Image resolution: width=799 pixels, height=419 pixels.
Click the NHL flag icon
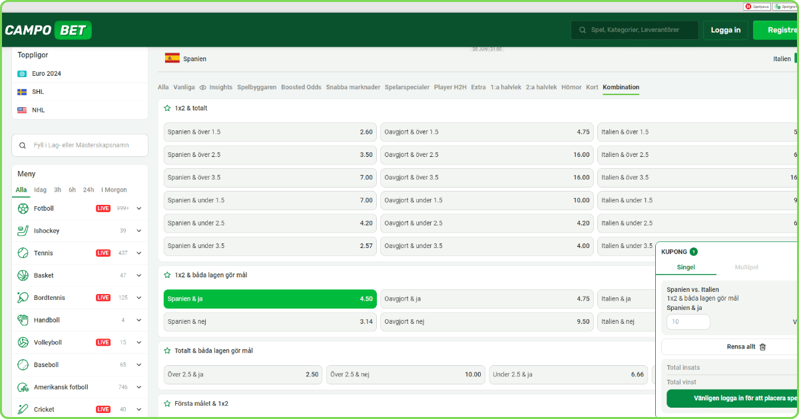click(22, 110)
